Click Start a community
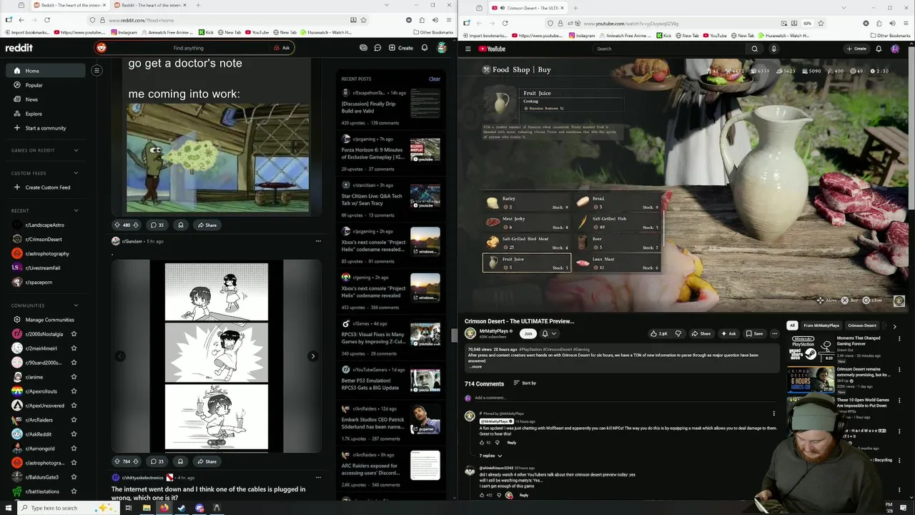This screenshot has width=915, height=515. (46, 128)
